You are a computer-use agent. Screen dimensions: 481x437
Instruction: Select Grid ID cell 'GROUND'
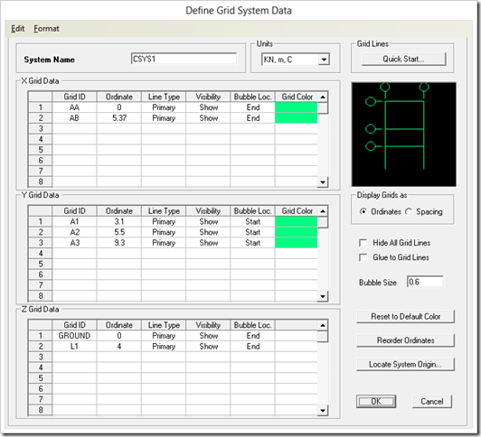coord(74,336)
